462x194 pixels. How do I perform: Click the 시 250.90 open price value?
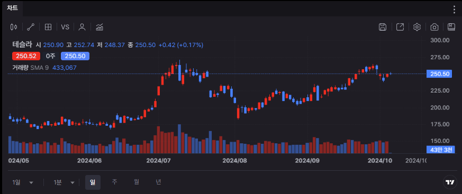point(50,45)
